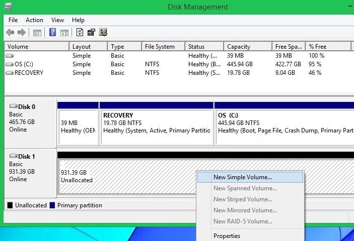Click the Primary partition legend label
Image resolution: width=354 pixels, height=241 pixels.
tap(80, 205)
